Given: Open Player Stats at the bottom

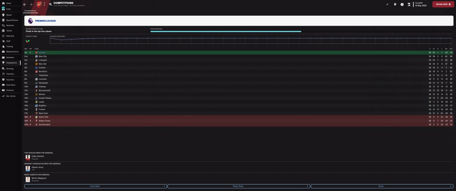Looking at the screenshot, I should (238, 186).
